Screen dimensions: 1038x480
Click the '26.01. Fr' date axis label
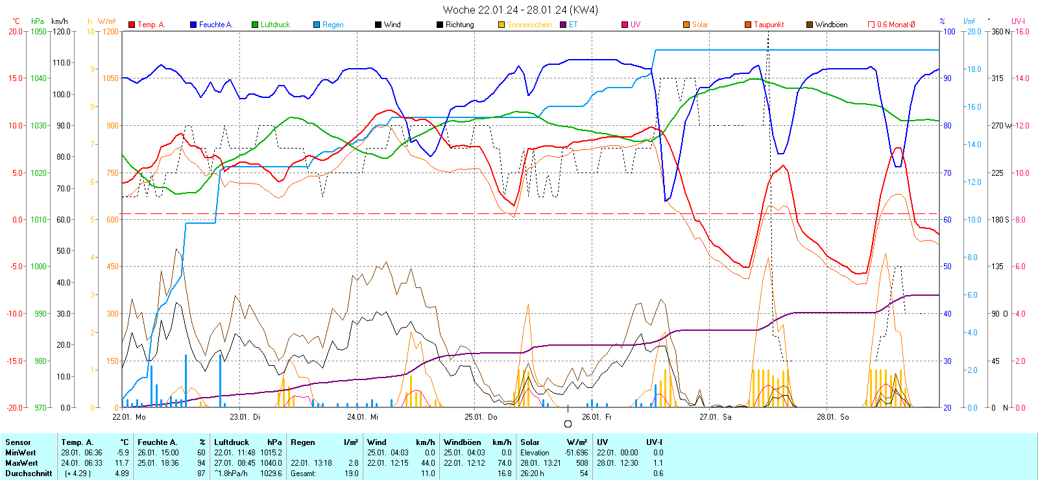coord(597,417)
